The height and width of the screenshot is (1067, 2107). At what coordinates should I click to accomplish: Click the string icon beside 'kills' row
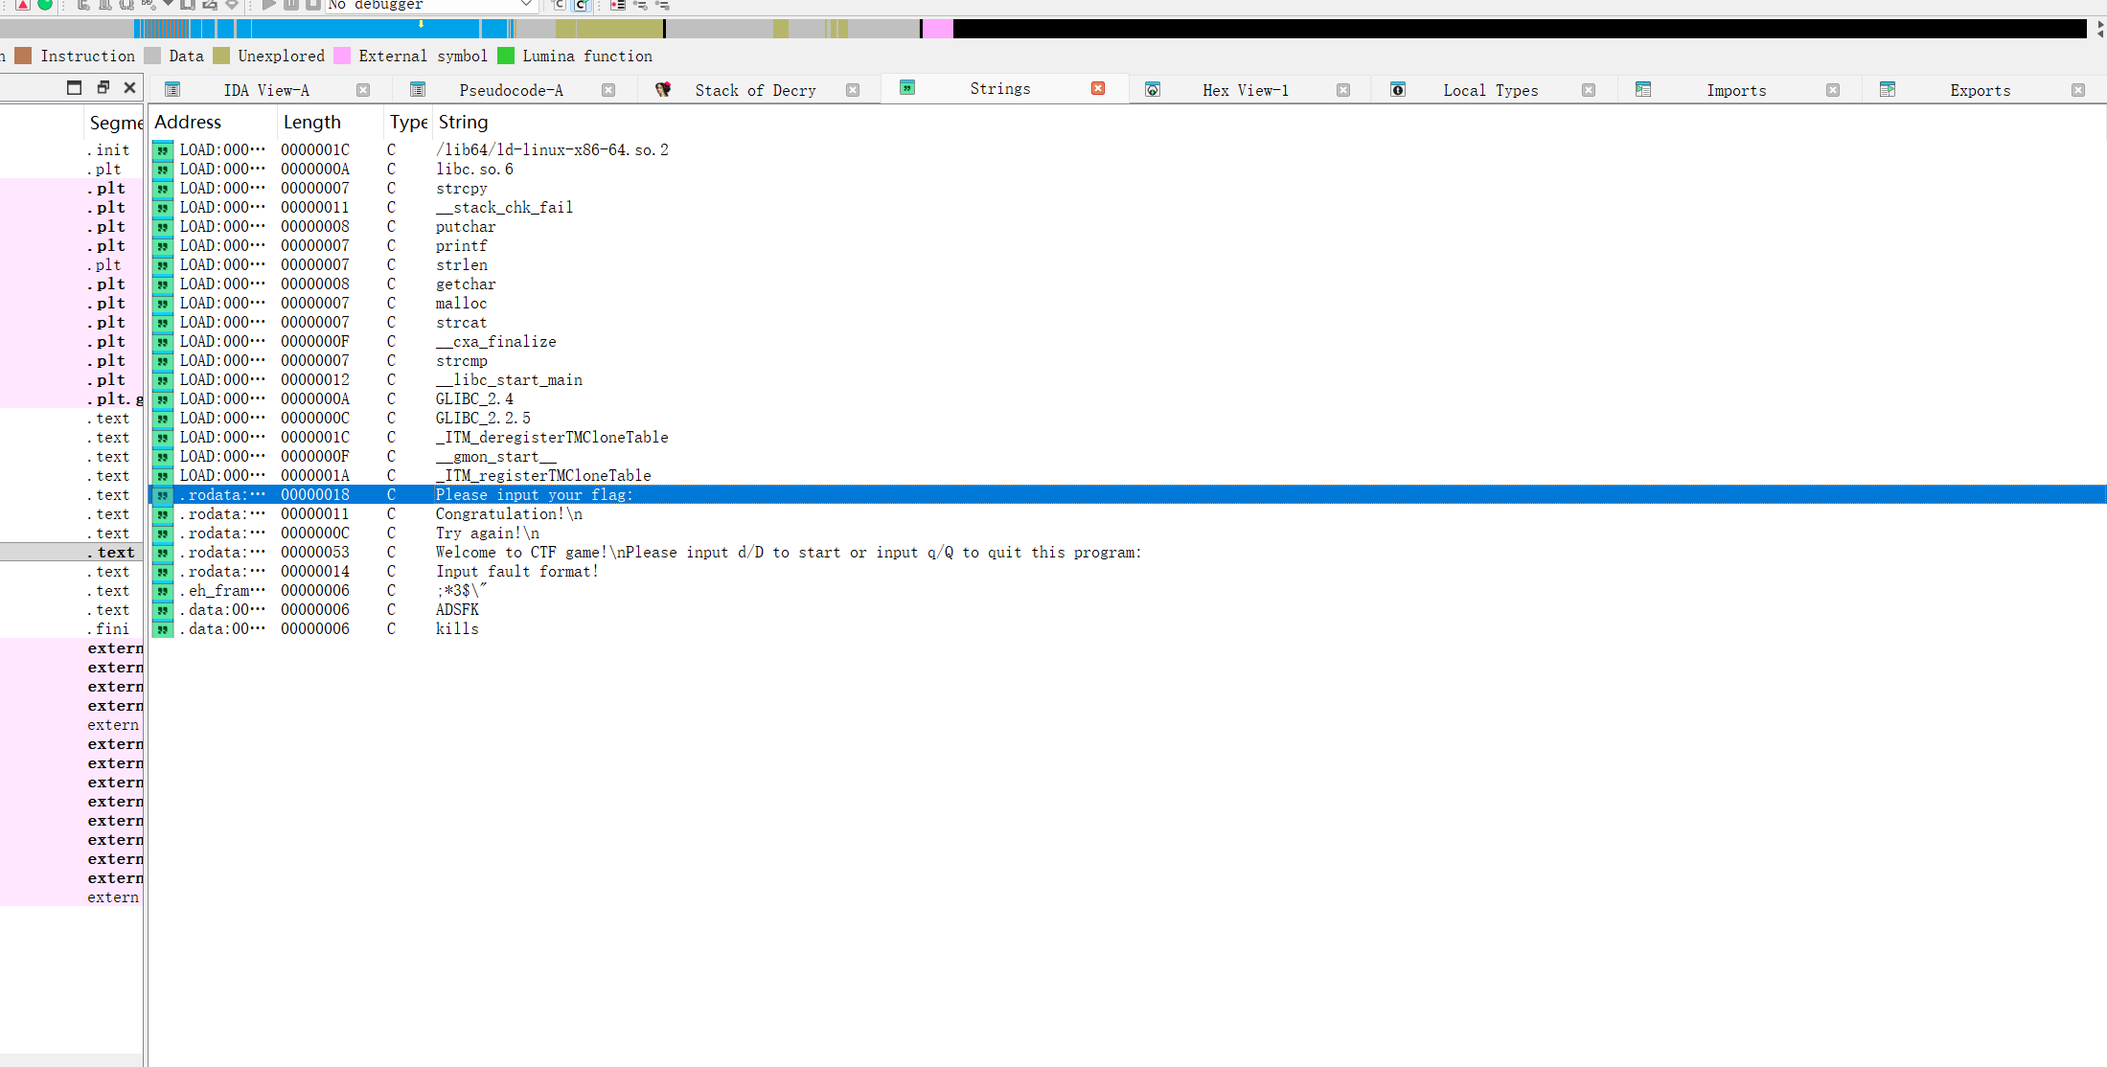tap(163, 629)
